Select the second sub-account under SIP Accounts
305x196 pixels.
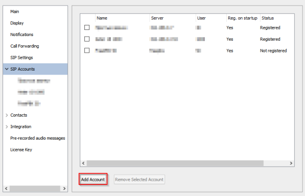coord(31,92)
